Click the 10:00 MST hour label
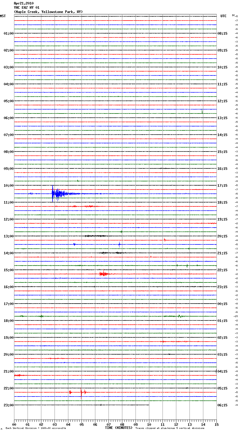 9,186
